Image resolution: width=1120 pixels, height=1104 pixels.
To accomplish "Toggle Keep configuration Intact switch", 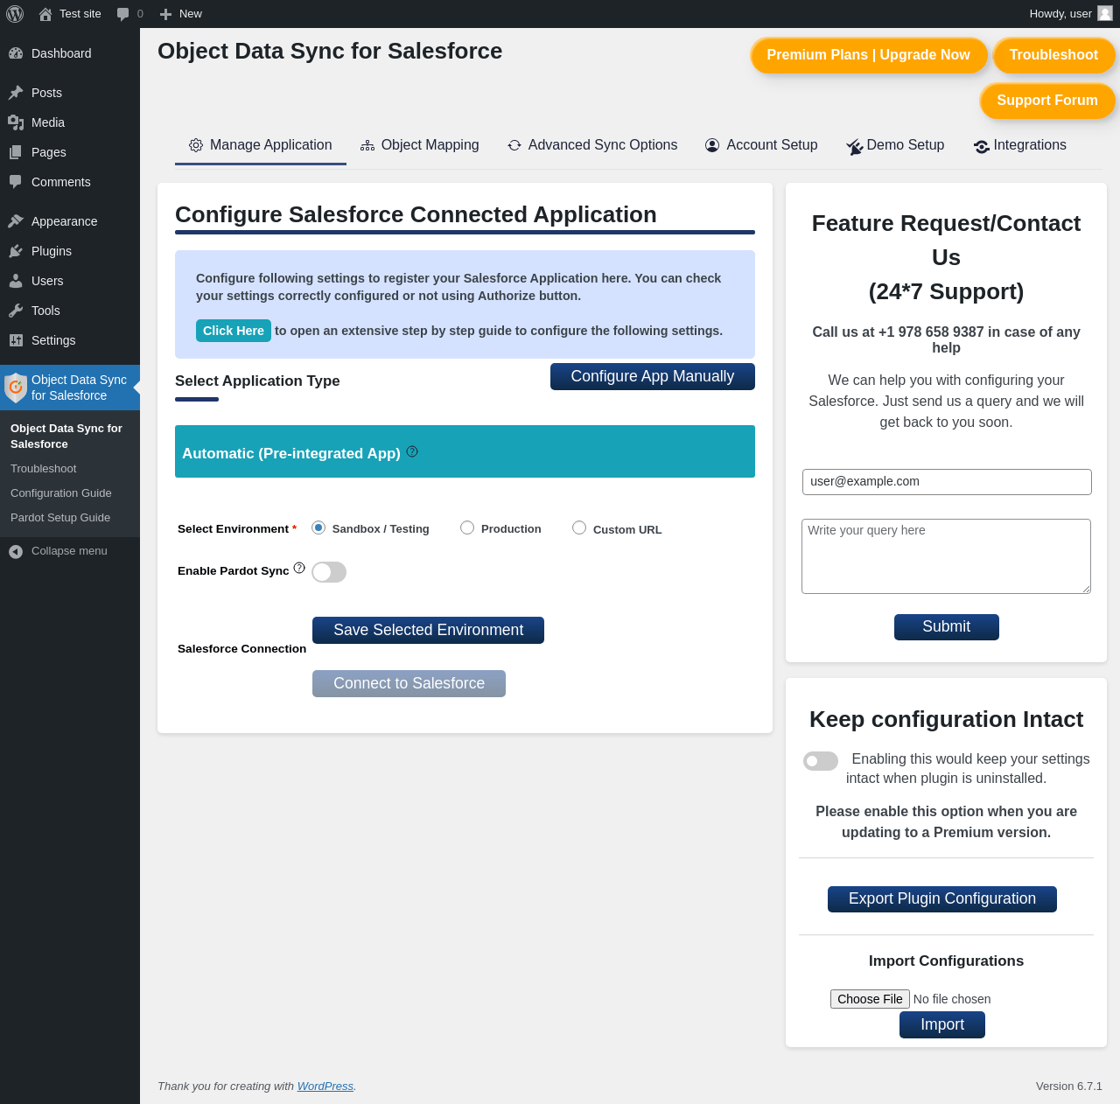I will [x=821, y=761].
